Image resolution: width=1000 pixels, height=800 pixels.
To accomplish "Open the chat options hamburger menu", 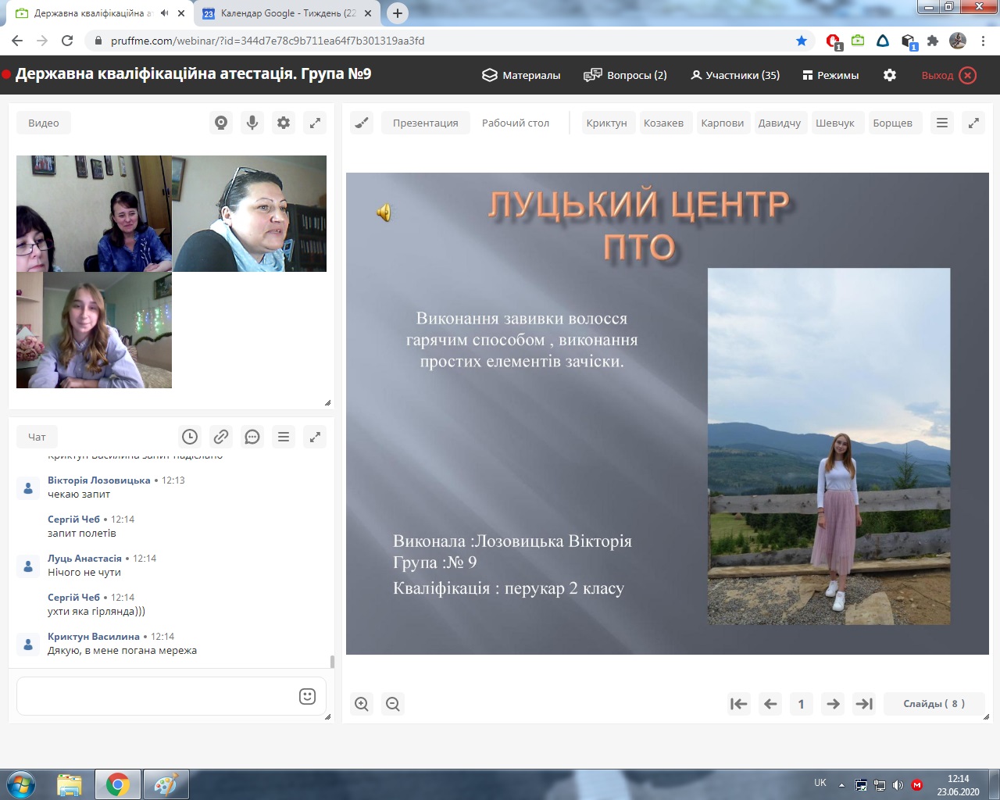I will (284, 437).
